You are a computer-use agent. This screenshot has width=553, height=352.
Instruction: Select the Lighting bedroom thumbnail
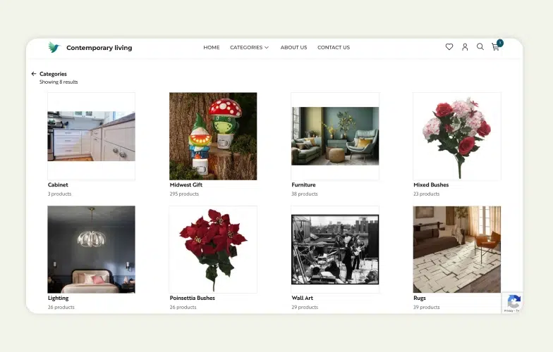point(91,249)
